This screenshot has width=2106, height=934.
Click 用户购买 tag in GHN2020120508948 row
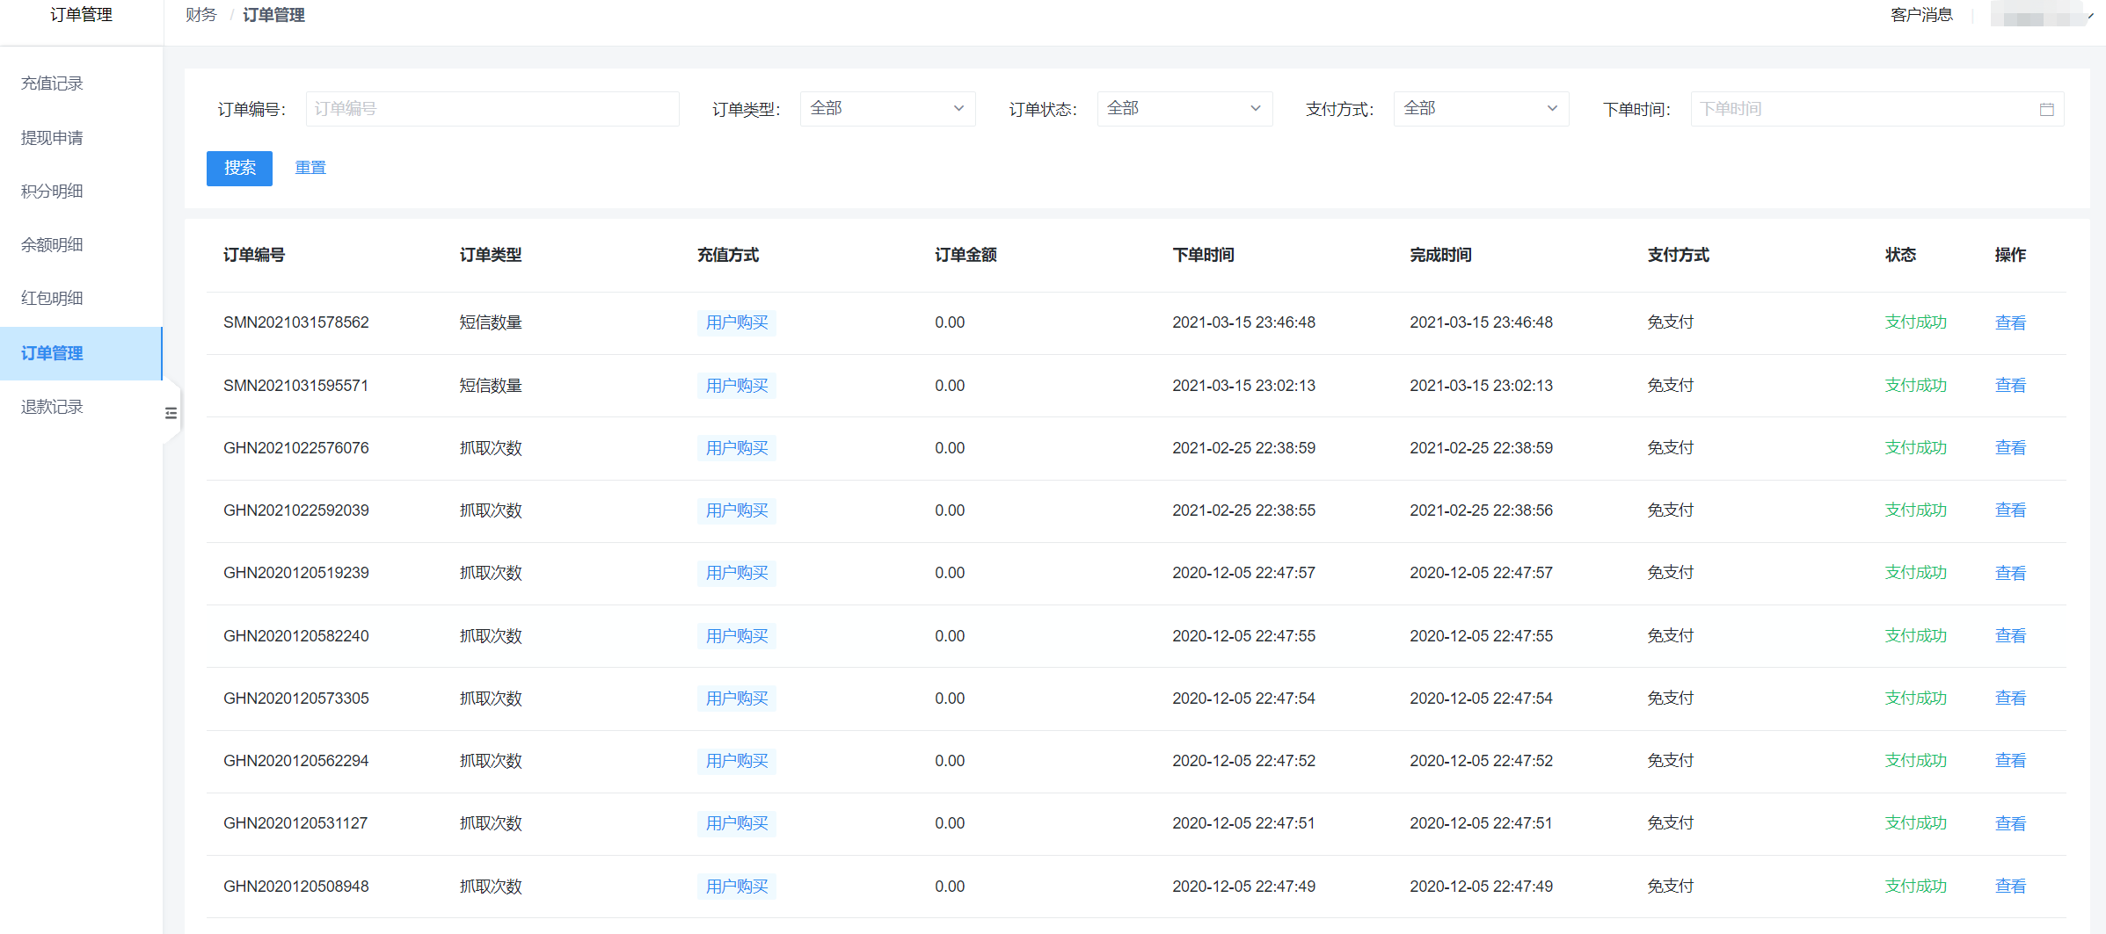(x=737, y=887)
